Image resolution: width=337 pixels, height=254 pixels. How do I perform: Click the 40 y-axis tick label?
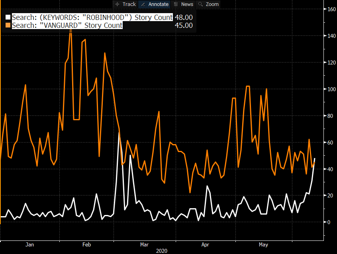[330, 169]
